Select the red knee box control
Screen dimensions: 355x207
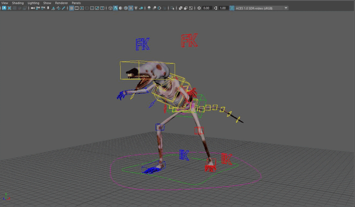point(199,131)
